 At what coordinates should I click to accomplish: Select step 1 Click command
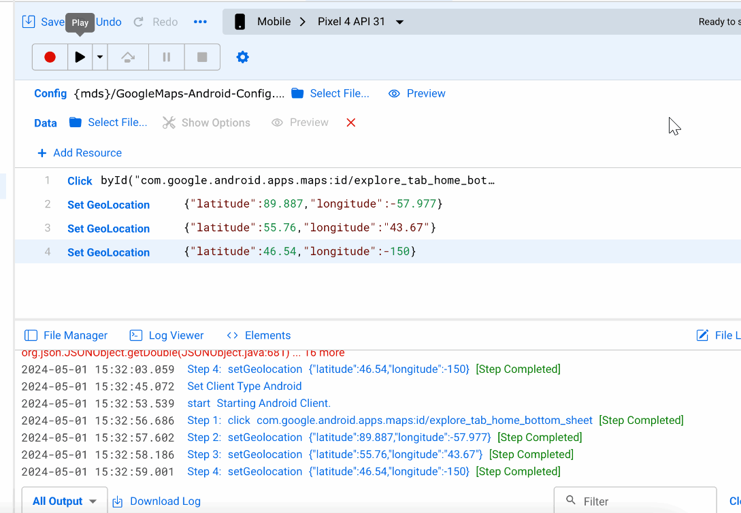pyautogui.click(x=80, y=181)
